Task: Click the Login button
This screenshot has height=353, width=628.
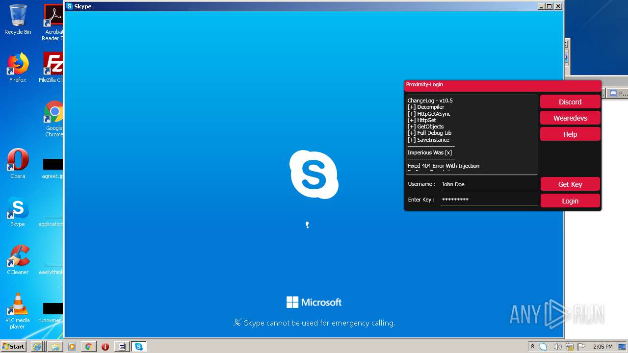Action: (570, 201)
